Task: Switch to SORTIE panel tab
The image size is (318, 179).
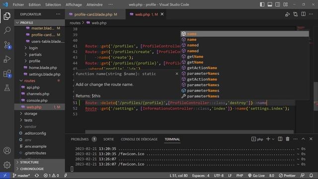Action: (108, 139)
